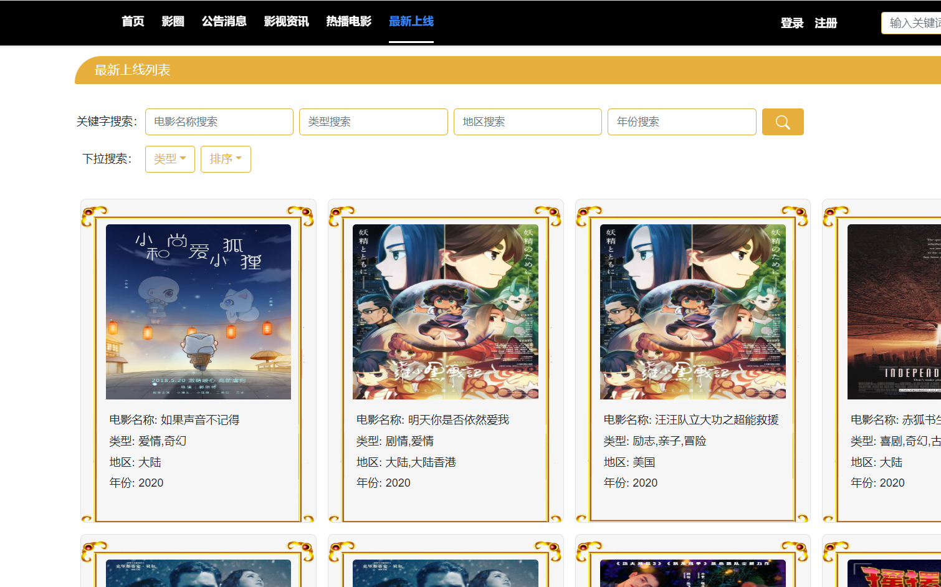Focus the 地区搜索 input field
Viewport: 941px width, 587px height.
pos(528,122)
